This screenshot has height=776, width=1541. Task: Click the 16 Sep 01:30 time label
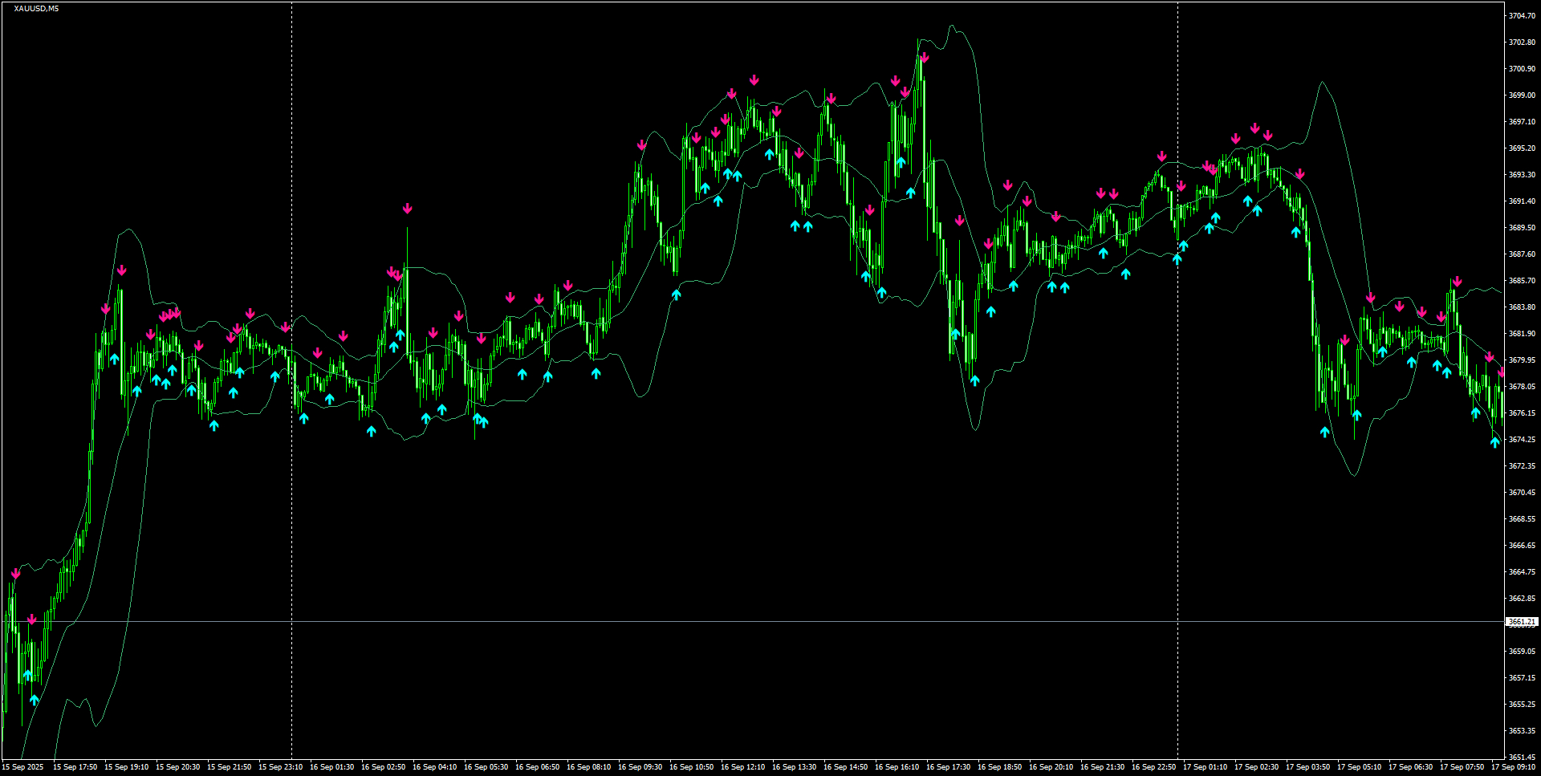331,767
